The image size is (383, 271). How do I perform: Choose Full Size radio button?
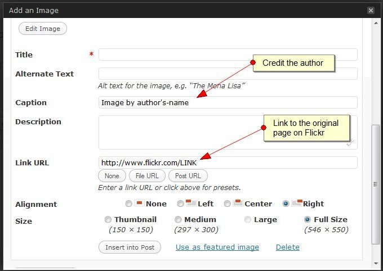308,219
